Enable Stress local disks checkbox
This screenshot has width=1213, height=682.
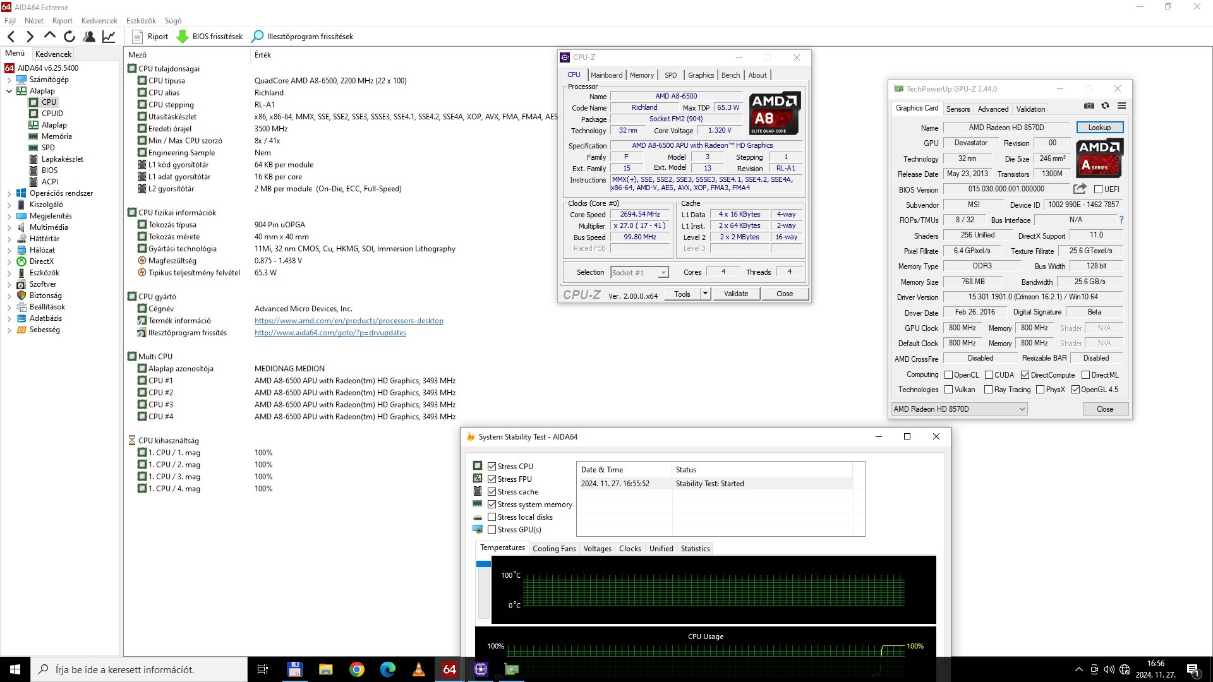pos(492,517)
